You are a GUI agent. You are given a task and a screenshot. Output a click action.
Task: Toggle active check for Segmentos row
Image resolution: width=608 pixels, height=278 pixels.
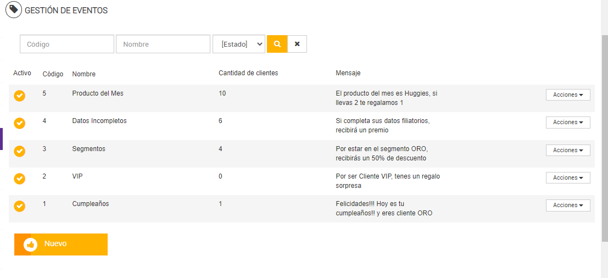tap(20, 151)
